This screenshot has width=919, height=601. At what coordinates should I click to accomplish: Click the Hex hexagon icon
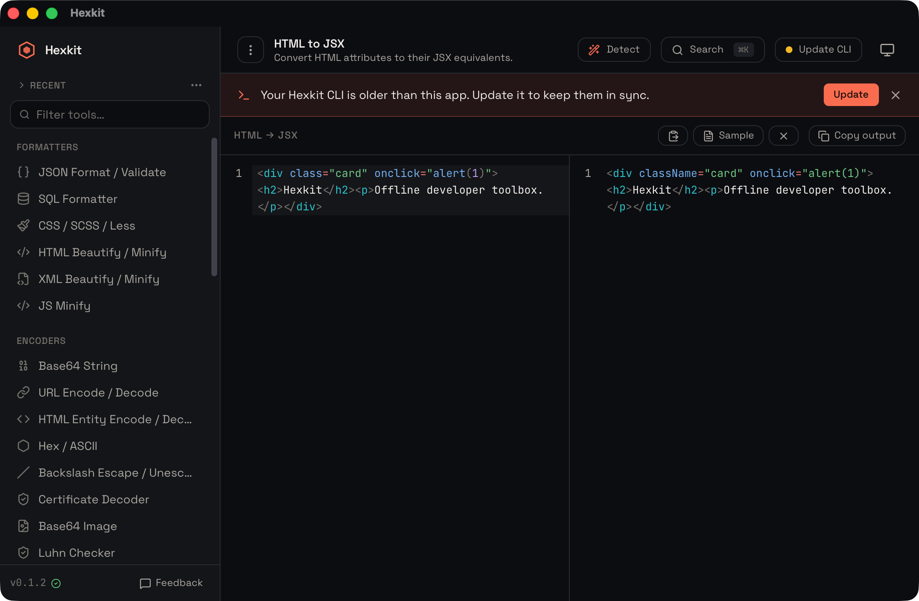pyautogui.click(x=23, y=446)
